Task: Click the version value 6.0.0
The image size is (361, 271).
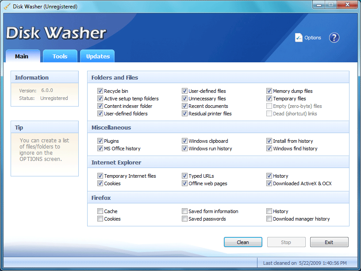Action: click(x=47, y=91)
